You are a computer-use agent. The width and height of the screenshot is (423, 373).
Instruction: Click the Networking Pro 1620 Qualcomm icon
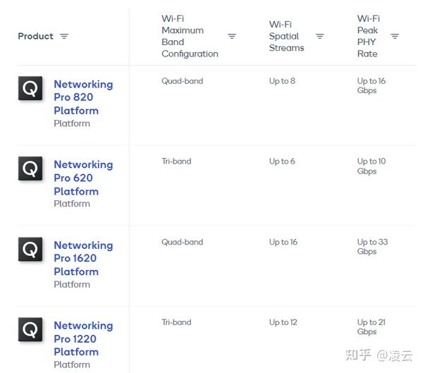(30, 249)
